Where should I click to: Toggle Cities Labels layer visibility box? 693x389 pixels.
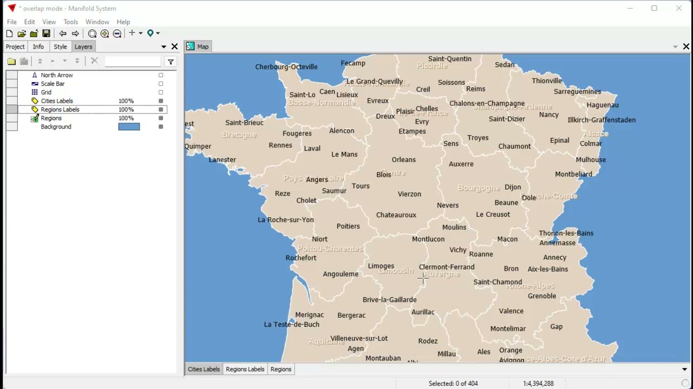[161, 101]
